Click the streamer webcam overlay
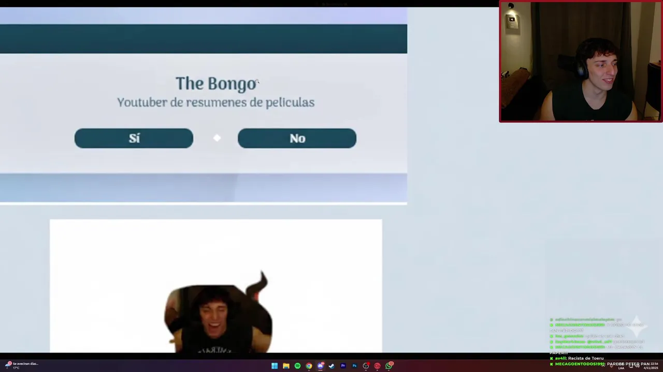This screenshot has height=372, width=663. point(581,61)
